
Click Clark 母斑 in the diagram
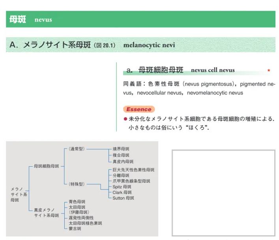[122, 193]
